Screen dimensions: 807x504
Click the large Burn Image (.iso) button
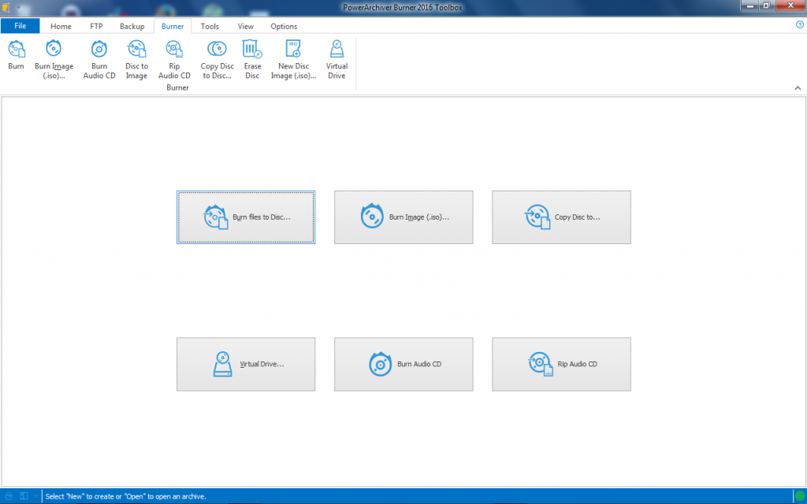[403, 217]
